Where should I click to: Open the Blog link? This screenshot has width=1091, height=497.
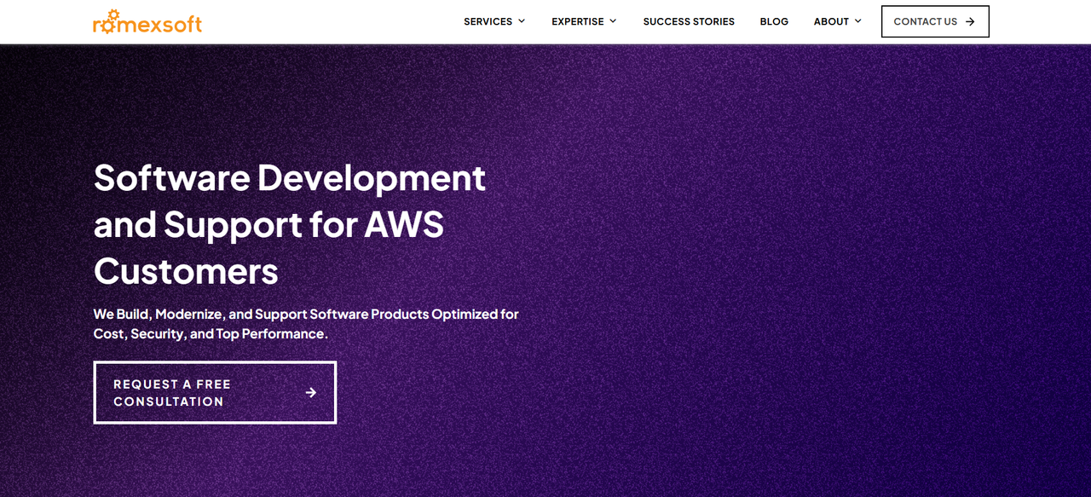[774, 21]
